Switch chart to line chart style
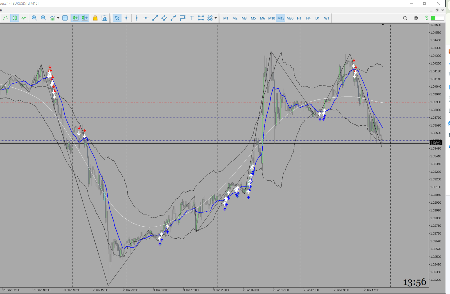 (x=24, y=18)
